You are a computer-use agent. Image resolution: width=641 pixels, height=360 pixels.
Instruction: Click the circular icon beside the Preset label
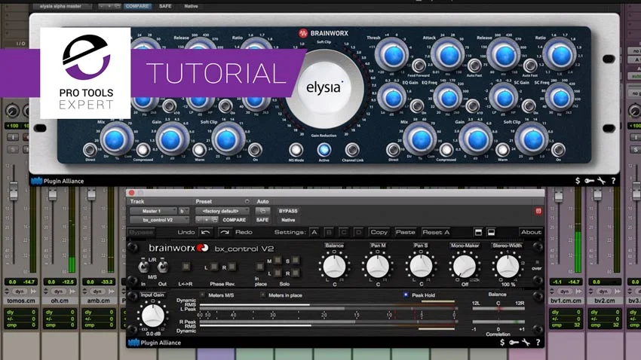pyautogui.click(x=247, y=202)
